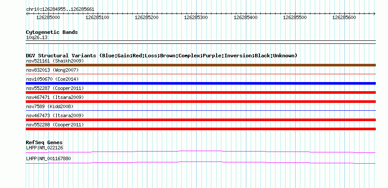
Task: Select ruler position 126285100
Action: pos(98,17)
